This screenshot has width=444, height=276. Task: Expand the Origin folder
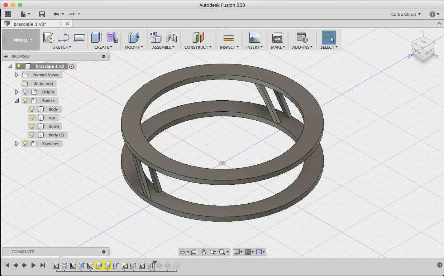pos(16,92)
